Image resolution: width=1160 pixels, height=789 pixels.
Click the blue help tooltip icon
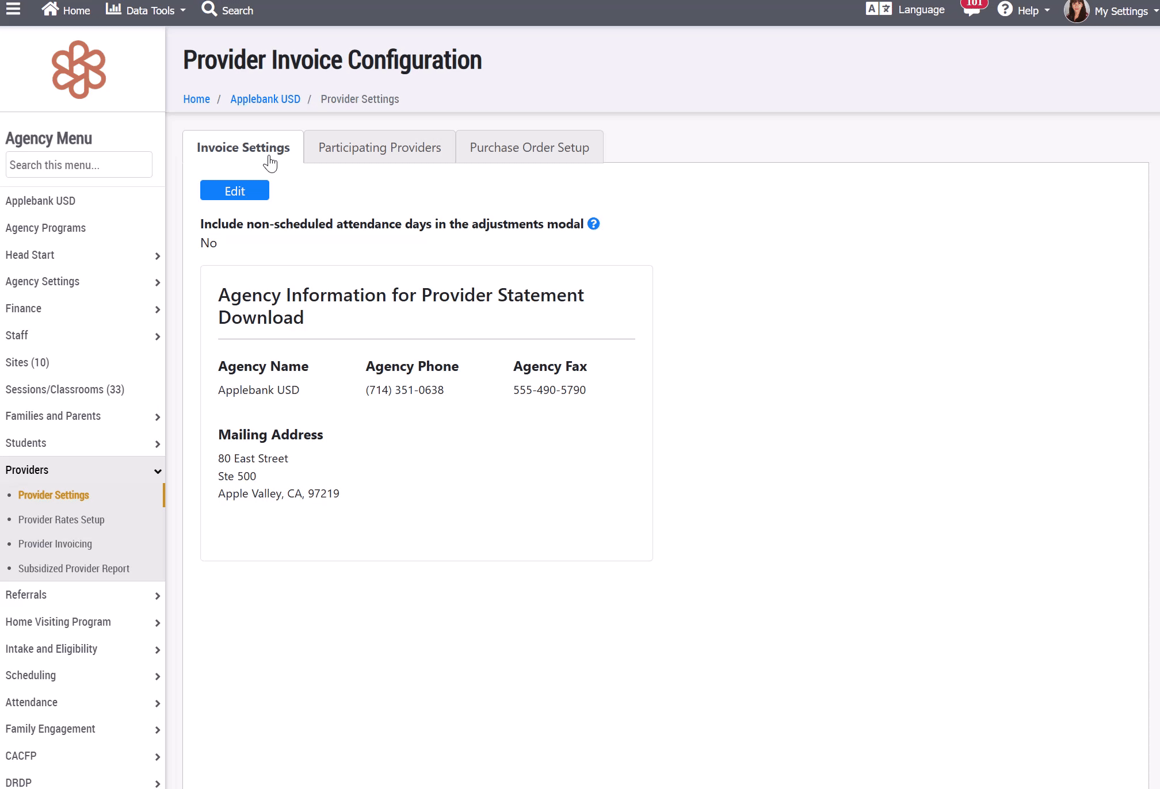[x=594, y=224]
